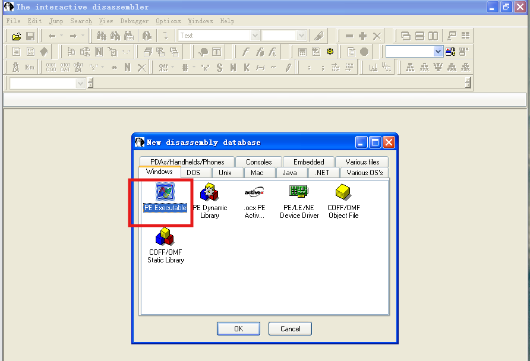Click the 101 011 binary page icon
This screenshot has height=361, width=530.
pyautogui.click(x=30, y=52)
